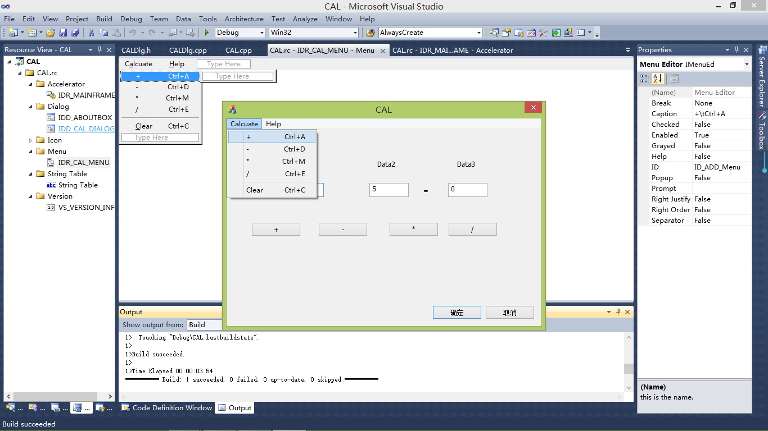Start debugging with the green play icon
Image resolution: width=768 pixels, height=431 pixels.
pyautogui.click(x=207, y=33)
